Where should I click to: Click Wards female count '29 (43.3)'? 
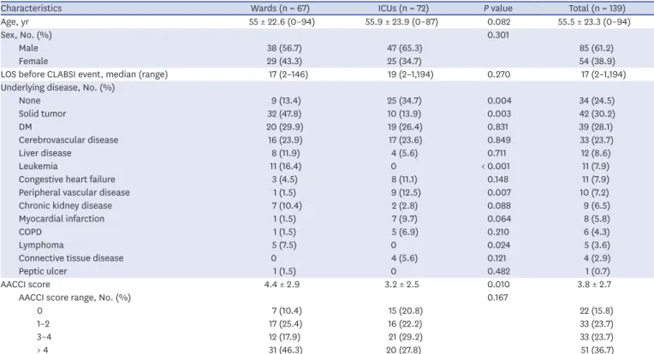click(x=284, y=62)
